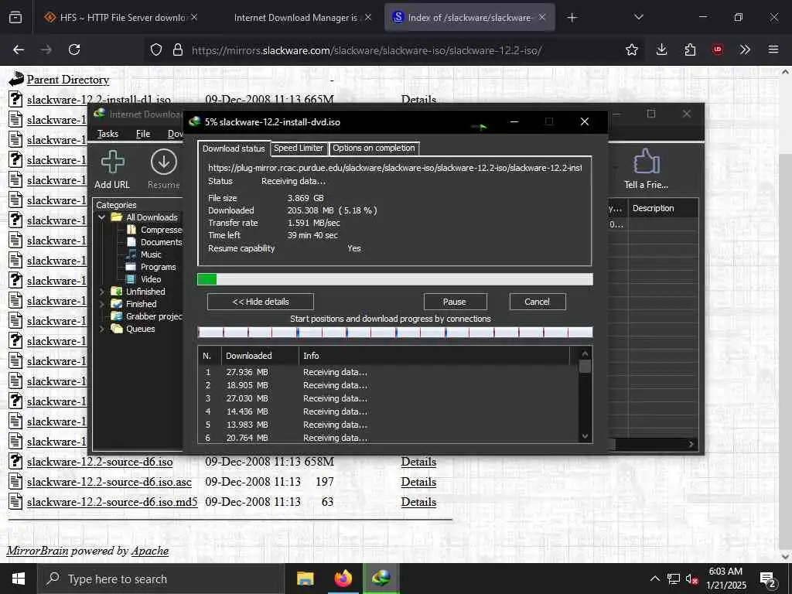The height and width of the screenshot is (594, 792).
Task: Switch to Speed Limiter tab
Action: pyautogui.click(x=299, y=148)
